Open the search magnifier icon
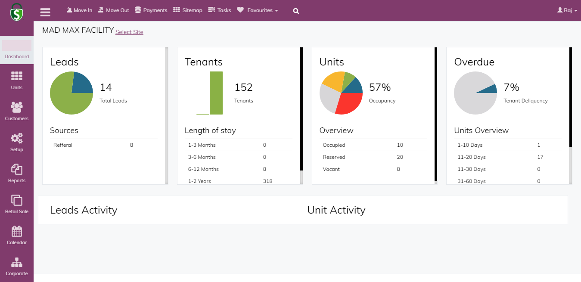This screenshot has height=282, width=581. (x=296, y=11)
